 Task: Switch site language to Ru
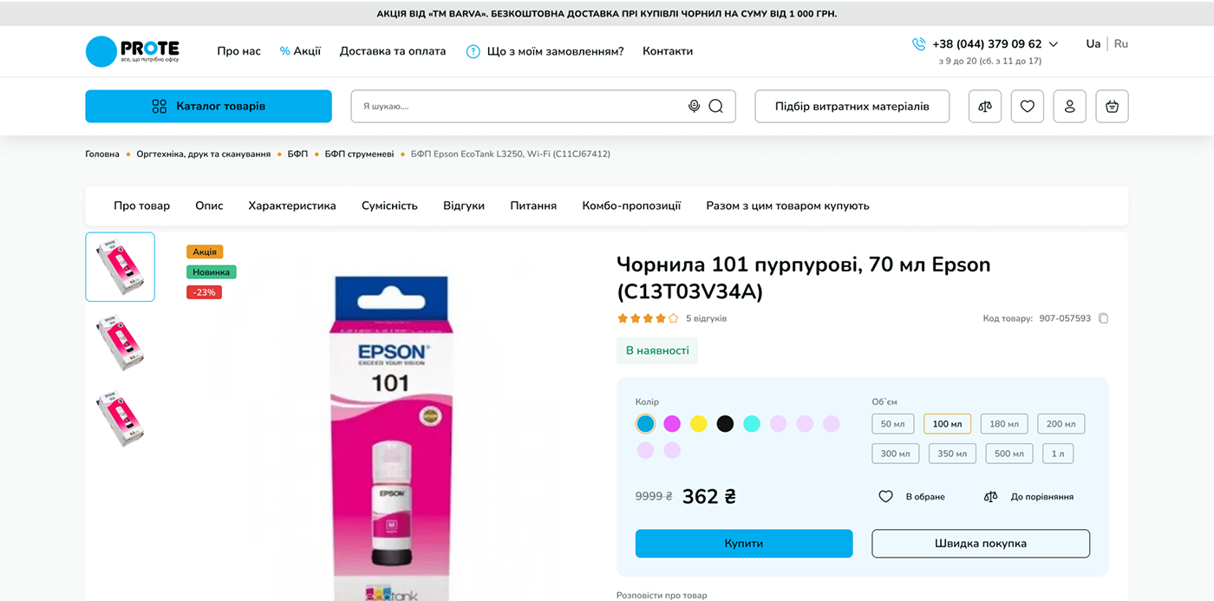click(x=1121, y=44)
